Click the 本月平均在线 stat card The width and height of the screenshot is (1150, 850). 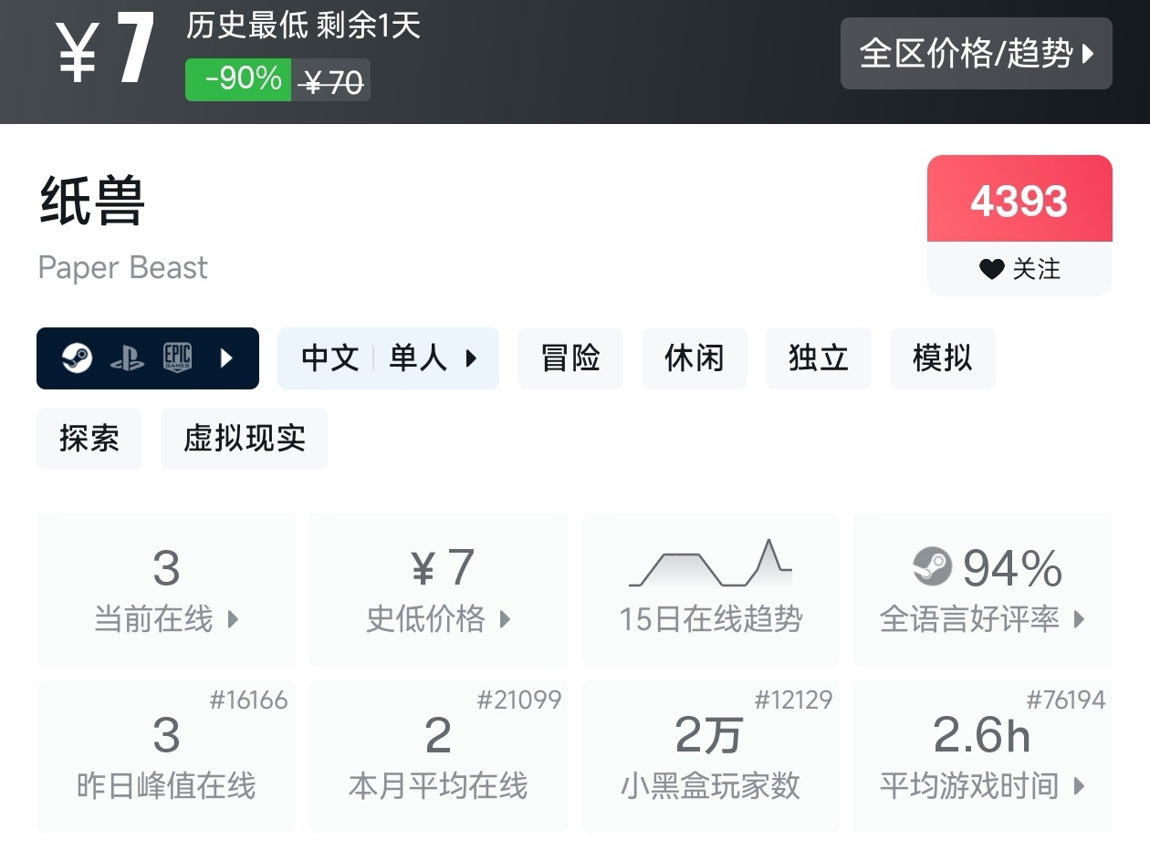click(x=438, y=756)
